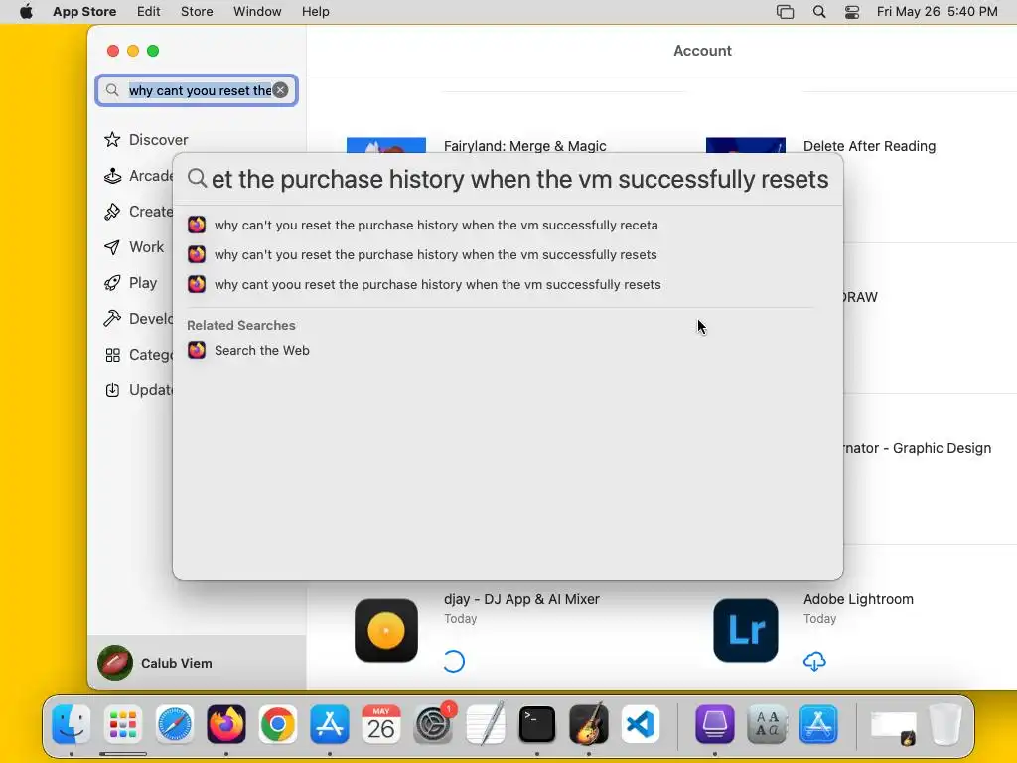
Task: Open Control Center in menu bar
Action: pyautogui.click(x=852, y=12)
